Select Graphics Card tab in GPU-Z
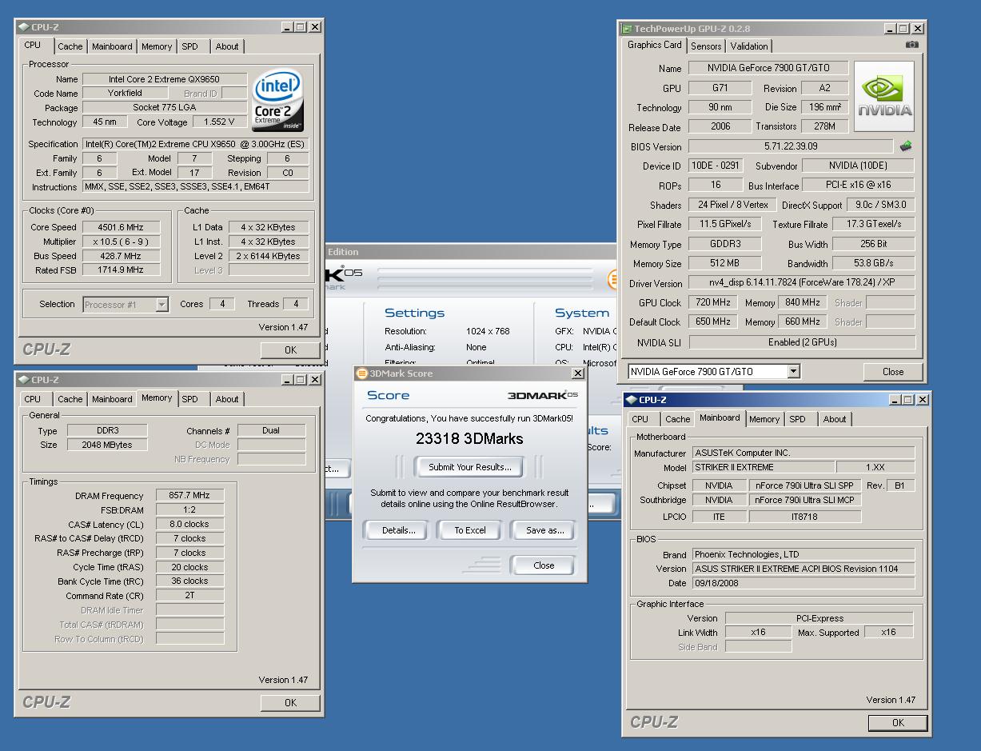 (x=655, y=45)
